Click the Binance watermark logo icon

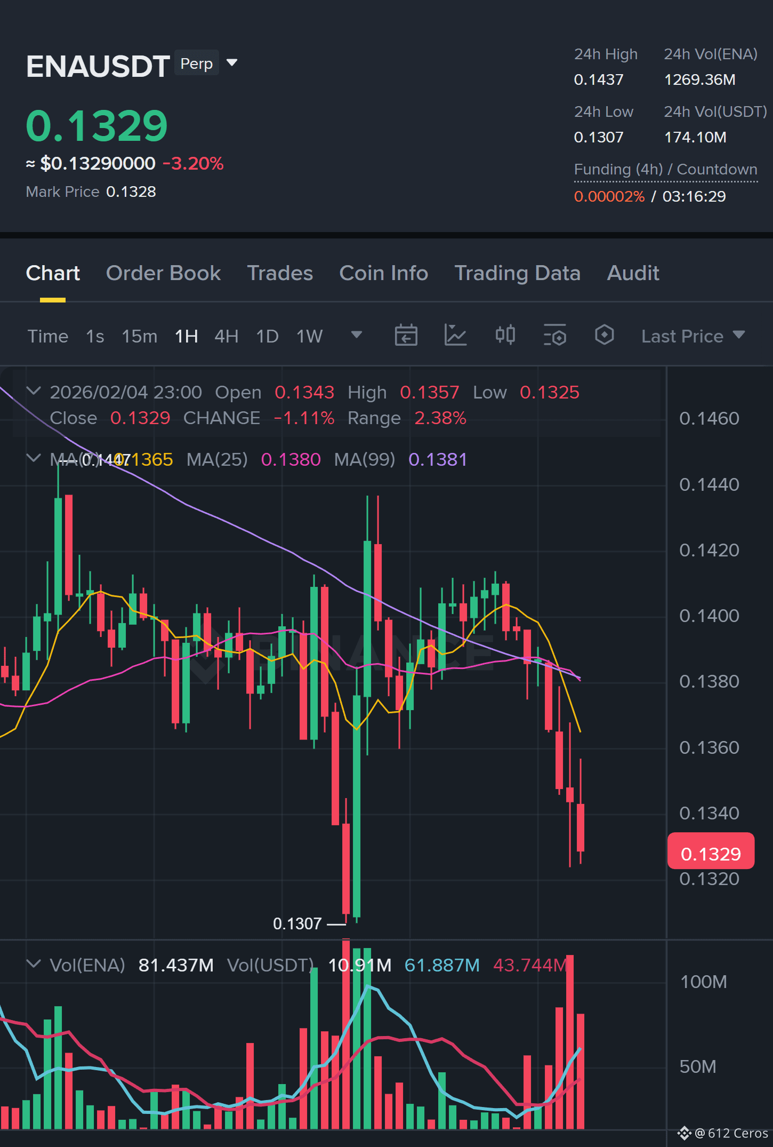[x=206, y=656]
